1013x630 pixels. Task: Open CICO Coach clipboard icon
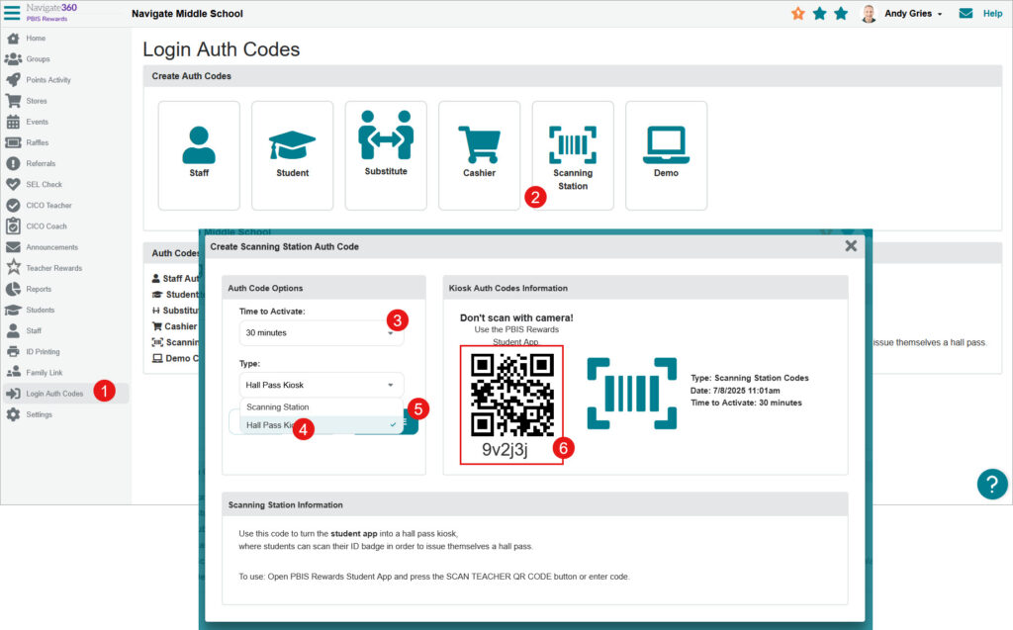click(x=13, y=226)
